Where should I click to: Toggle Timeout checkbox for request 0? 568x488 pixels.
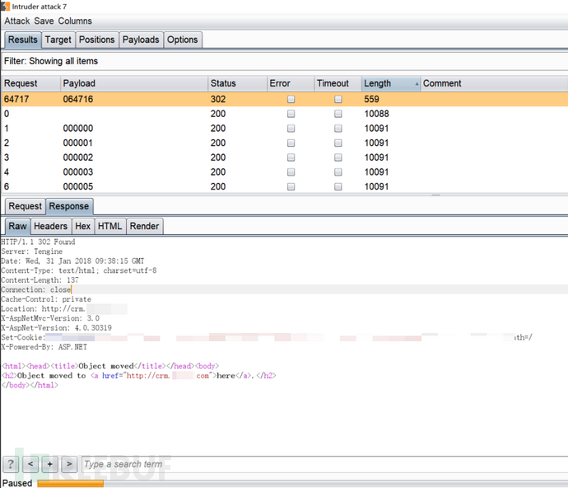[x=338, y=114]
